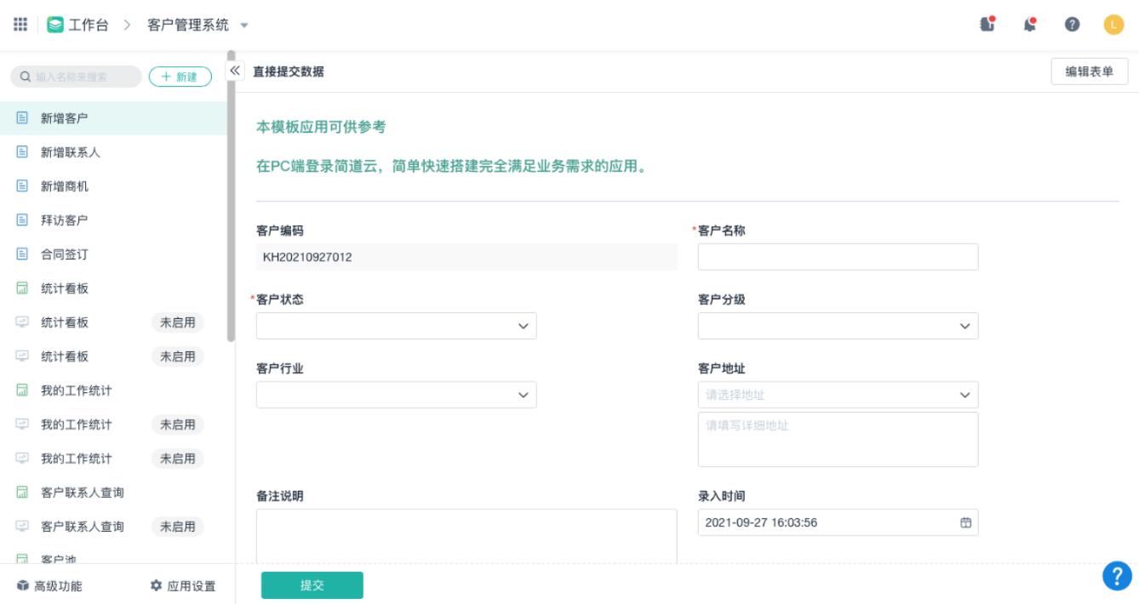
Task: Click the 工作台 logo icon
Action: (55, 25)
